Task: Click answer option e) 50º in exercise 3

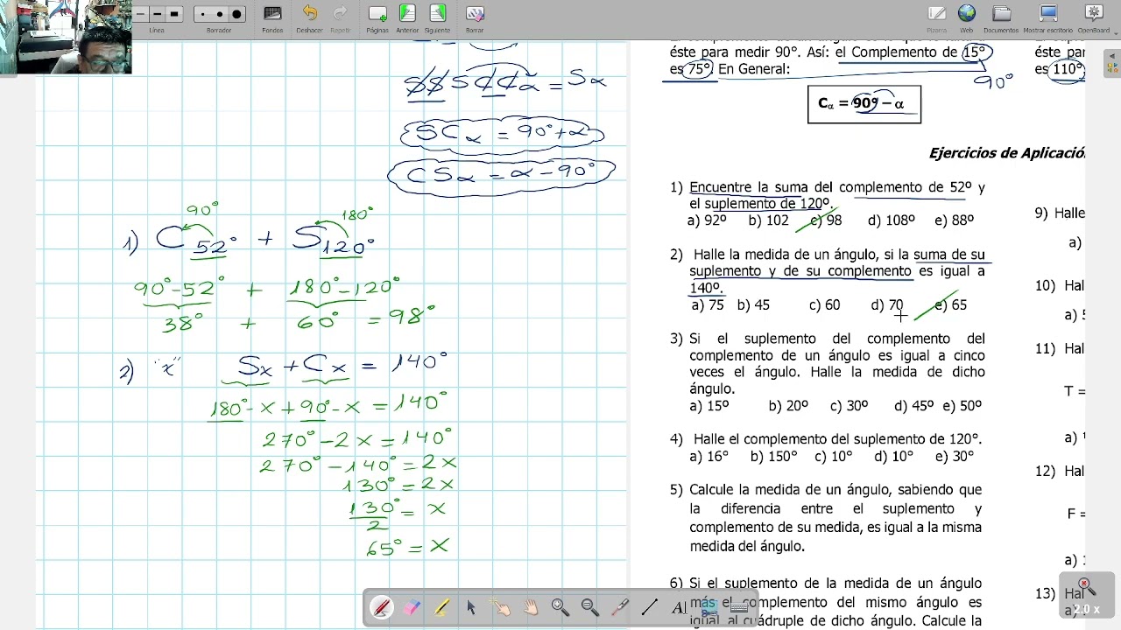Action: [962, 406]
